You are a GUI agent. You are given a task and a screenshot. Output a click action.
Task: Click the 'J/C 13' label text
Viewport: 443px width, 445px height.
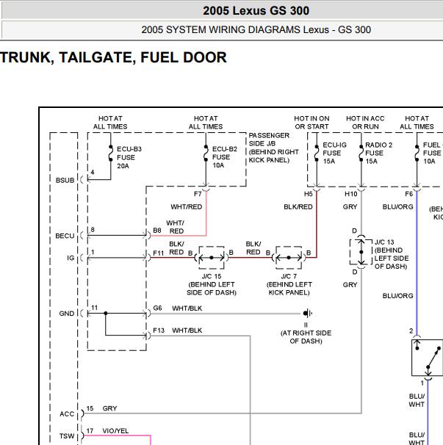[384, 242]
